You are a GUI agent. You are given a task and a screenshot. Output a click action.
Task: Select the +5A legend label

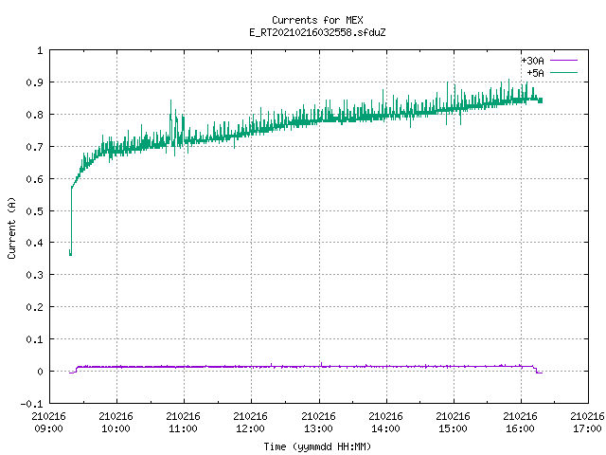pos(535,73)
